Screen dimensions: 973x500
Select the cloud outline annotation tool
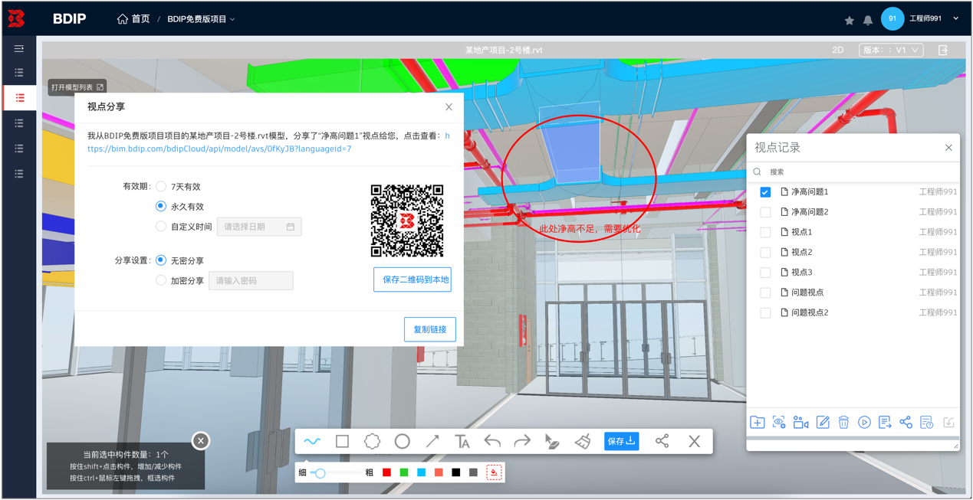tap(372, 442)
